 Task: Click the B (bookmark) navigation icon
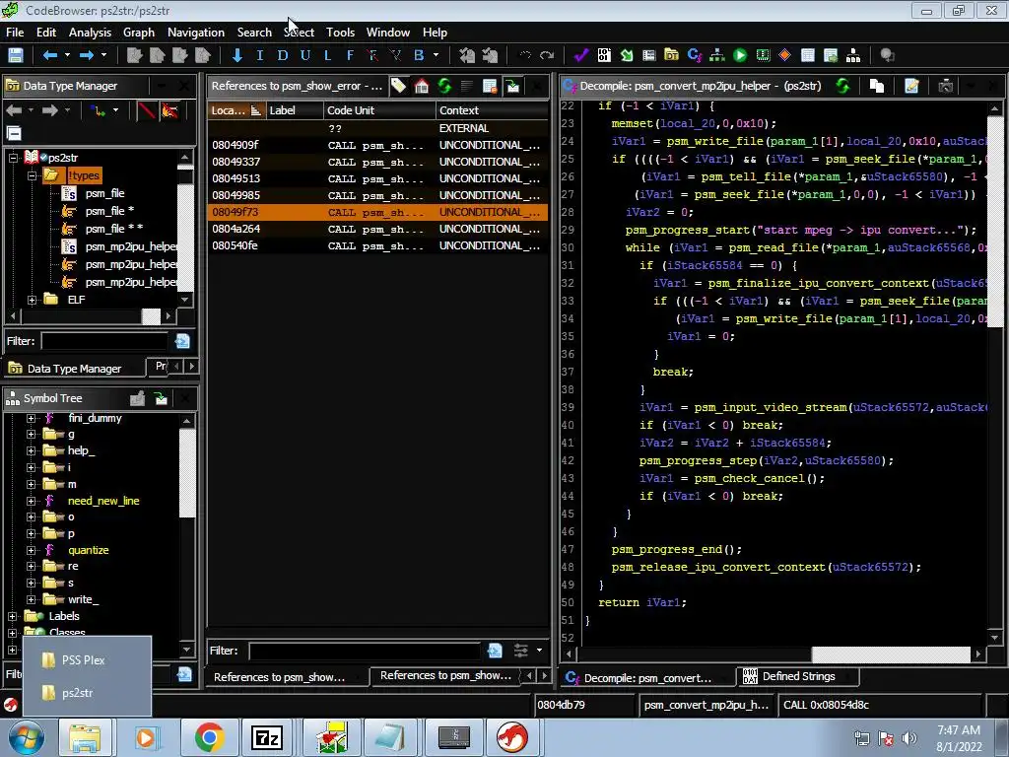pyautogui.click(x=419, y=55)
